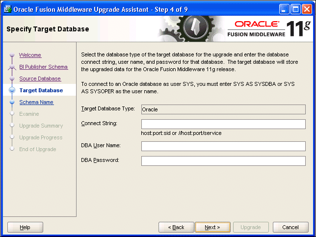This screenshot has width=316, height=237.
Task: Minimize the Upgrade Assistant window
Action: 284,9
